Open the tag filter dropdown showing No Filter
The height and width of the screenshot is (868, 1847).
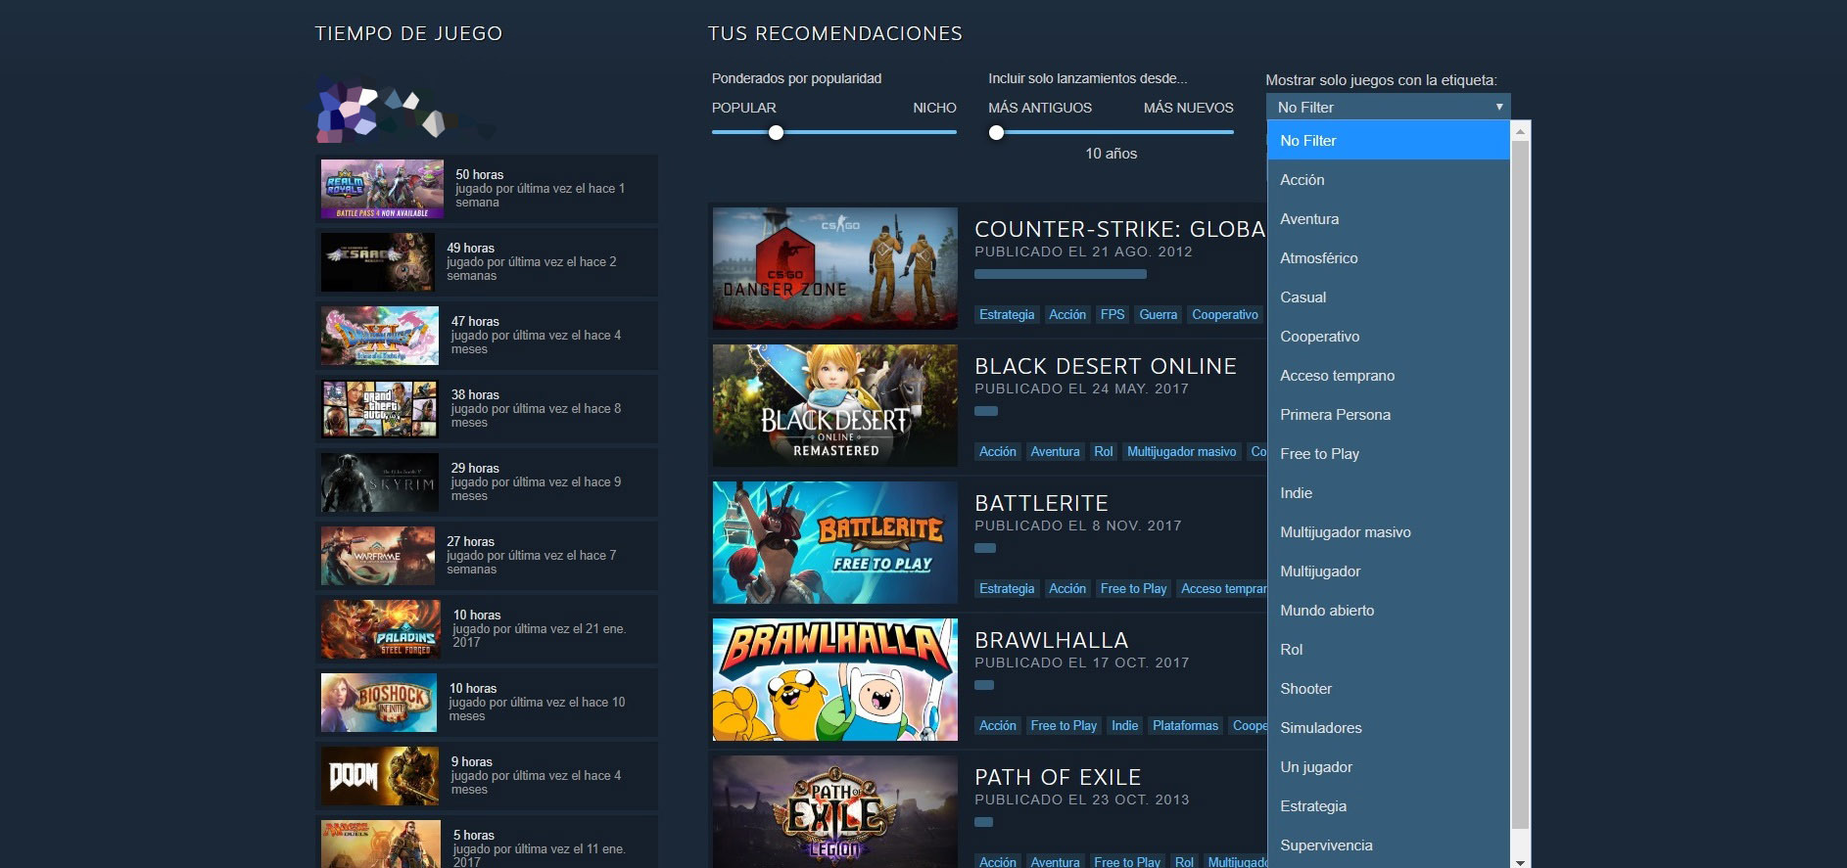tap(1388, 107)
